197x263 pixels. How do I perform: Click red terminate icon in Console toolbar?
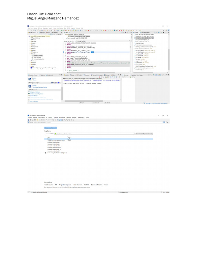pos(100,77)
